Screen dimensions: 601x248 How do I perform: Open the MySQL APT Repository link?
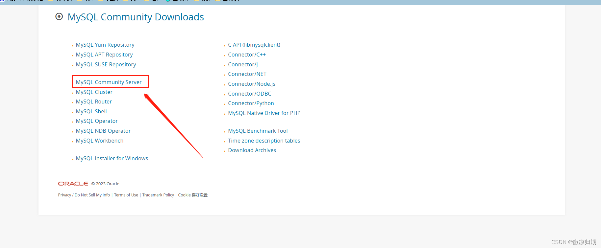(104, 55)
